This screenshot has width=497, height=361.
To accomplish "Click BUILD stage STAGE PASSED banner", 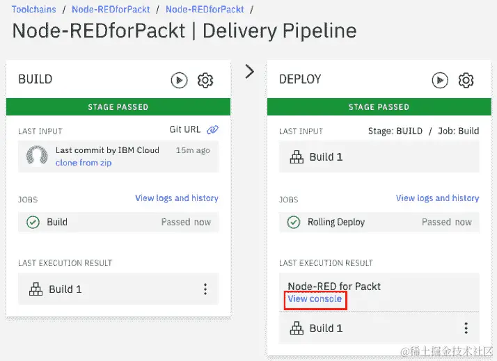I will pos(118,107).
